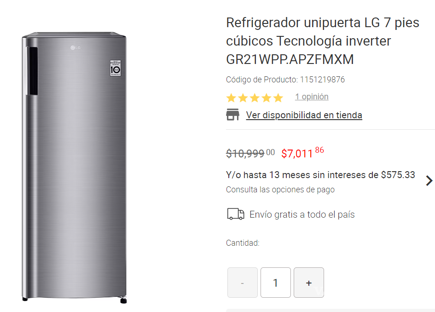Click the second star in the rating row

pos(242,97)
